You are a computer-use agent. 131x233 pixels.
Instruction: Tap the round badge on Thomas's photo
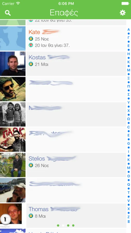pyautogui.click(x=5, y=219)
